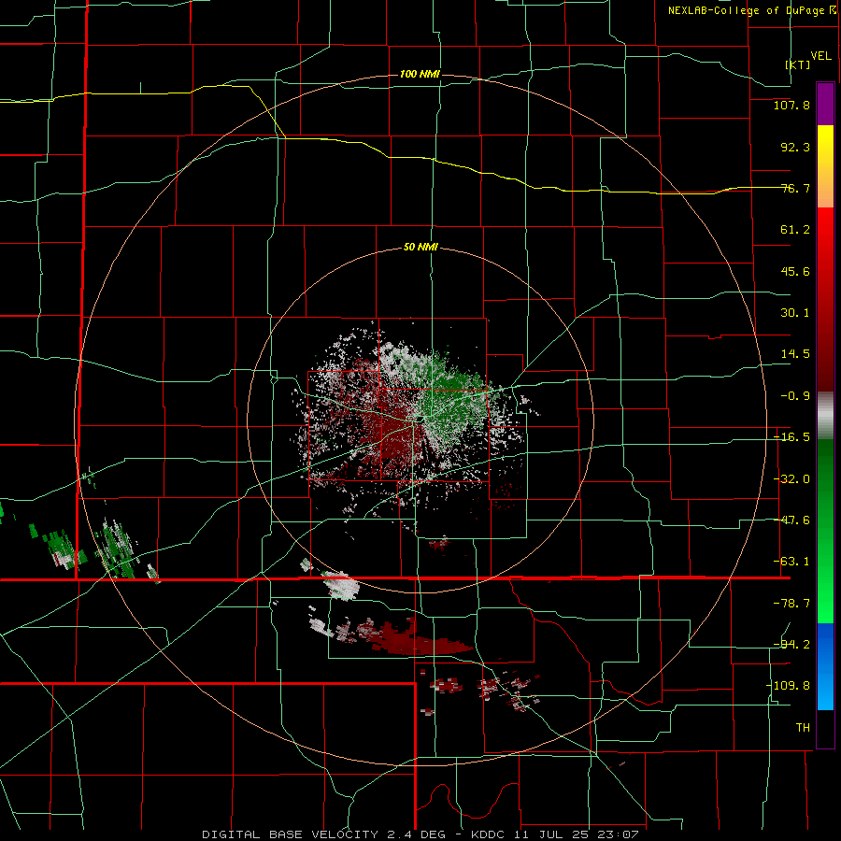
Task: Click the 14.5 velocity scale value
Action: [x=795, y=354]
